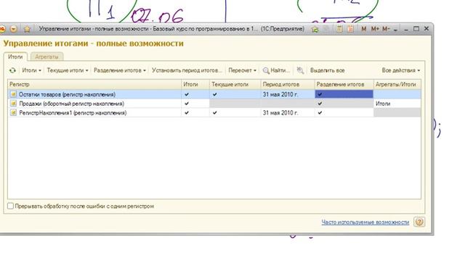
Task: Click the refresh icon in the toolbar
Action: coord(12,70)
